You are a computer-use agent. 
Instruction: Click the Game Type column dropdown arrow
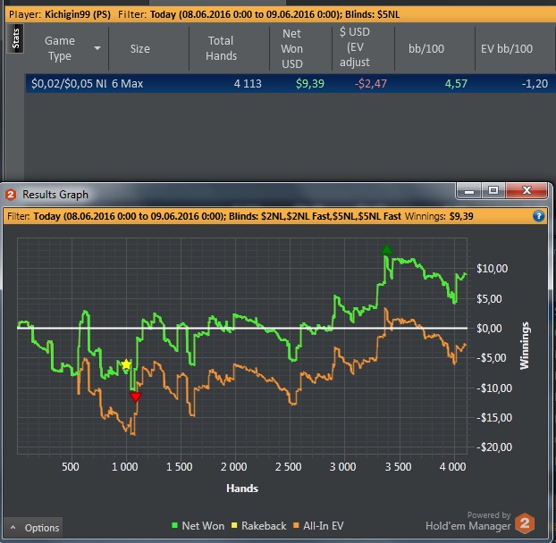pos(97,48)
